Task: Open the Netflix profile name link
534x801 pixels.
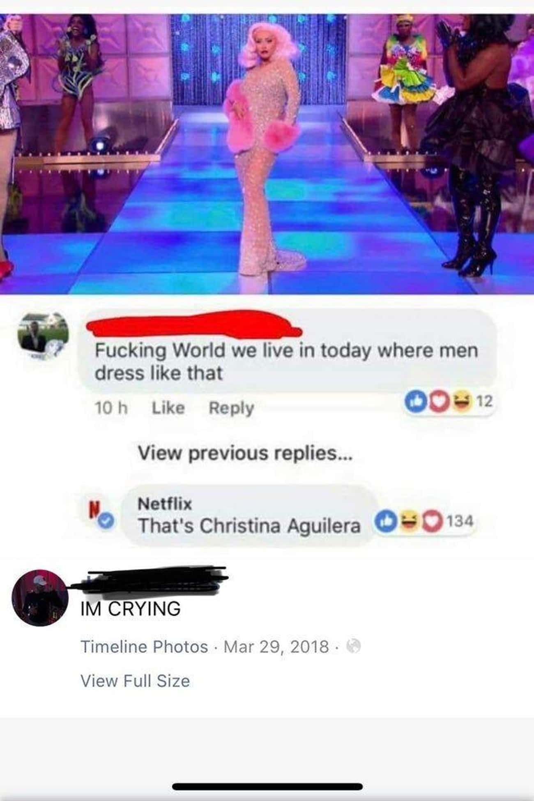Action: point(165,504)
